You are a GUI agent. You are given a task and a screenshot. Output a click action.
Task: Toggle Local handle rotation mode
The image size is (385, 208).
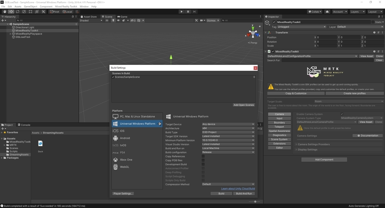tap(67, 12)
